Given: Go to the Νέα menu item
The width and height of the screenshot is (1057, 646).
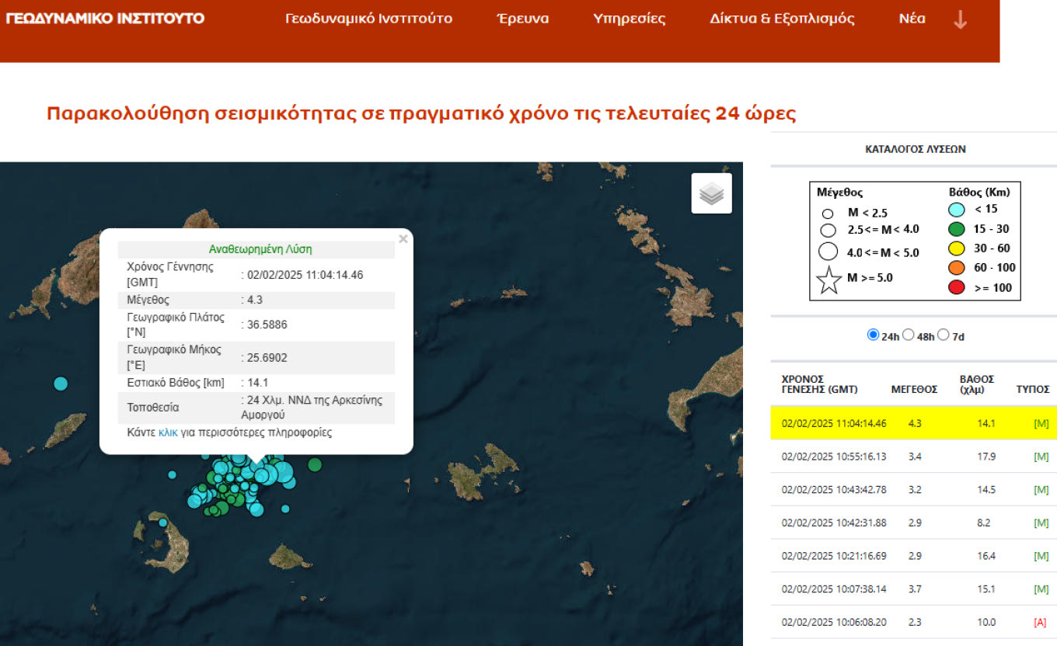Looking at the screenshot, I should click(x=912, y=19).
